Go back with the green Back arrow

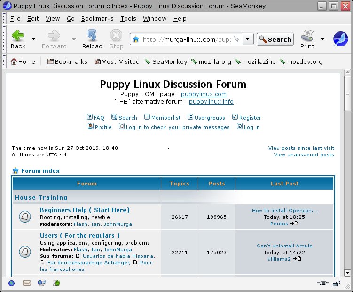click(x=18, y=36)
